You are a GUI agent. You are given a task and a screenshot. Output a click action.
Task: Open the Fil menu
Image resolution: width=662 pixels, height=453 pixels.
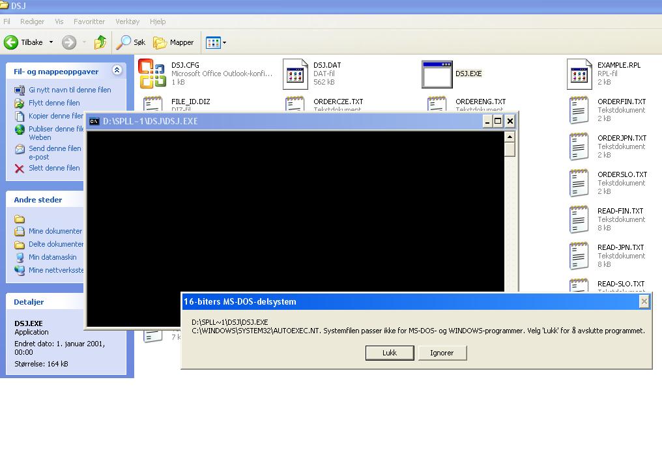[7, 21]
